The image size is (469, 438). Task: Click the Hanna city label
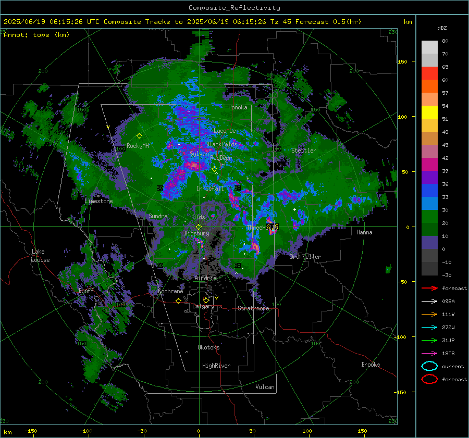coord(364,232)
